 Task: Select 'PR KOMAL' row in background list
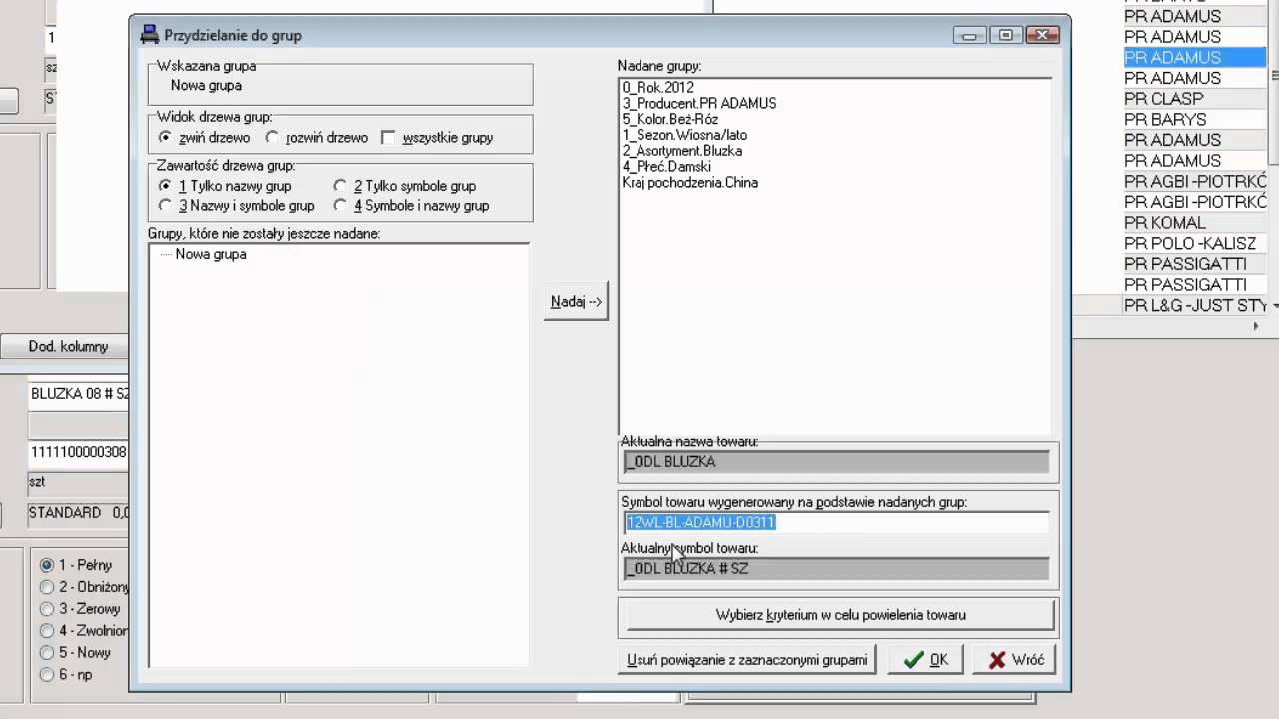[x=1195, y=223]
